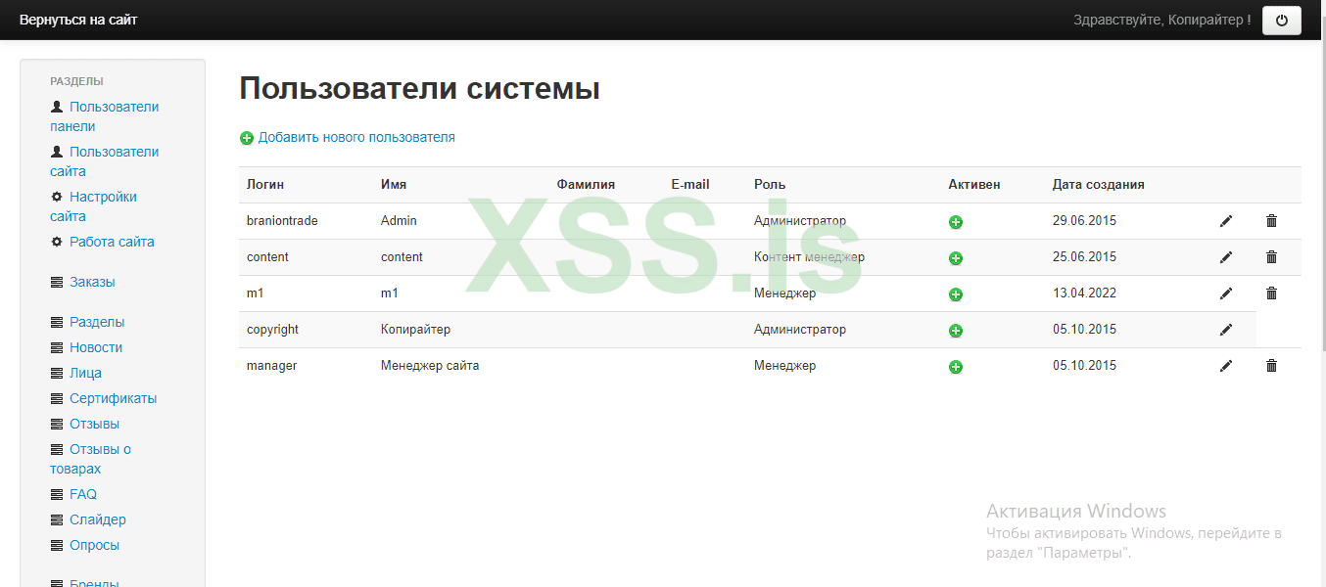This screenshot has height=587, width=1326.
Task: Open FAQ in sidebar
Action: (x=83, y=494)
